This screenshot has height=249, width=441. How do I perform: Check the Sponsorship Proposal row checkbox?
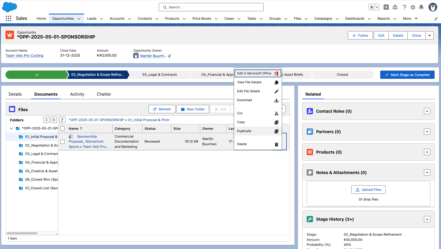pyautogui.click(x=62, y=142)
